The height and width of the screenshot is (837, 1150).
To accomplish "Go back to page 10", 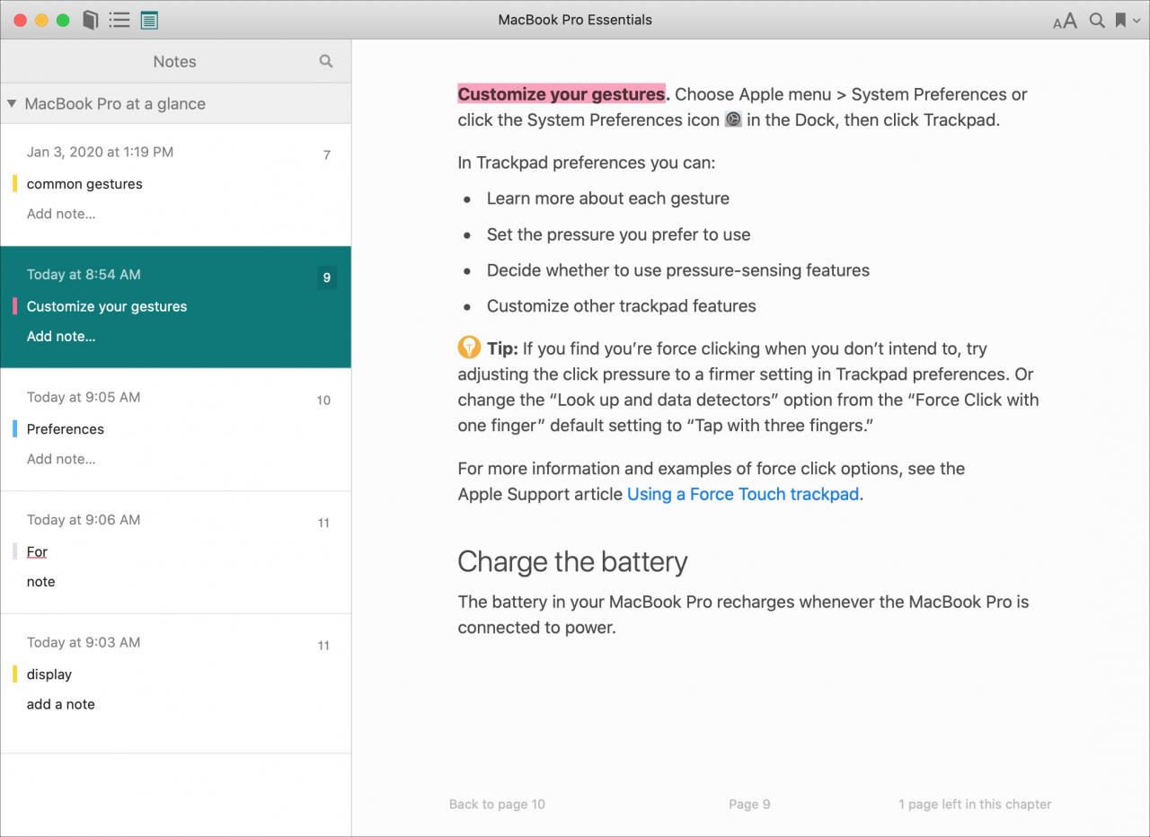I will coord(497,805).
